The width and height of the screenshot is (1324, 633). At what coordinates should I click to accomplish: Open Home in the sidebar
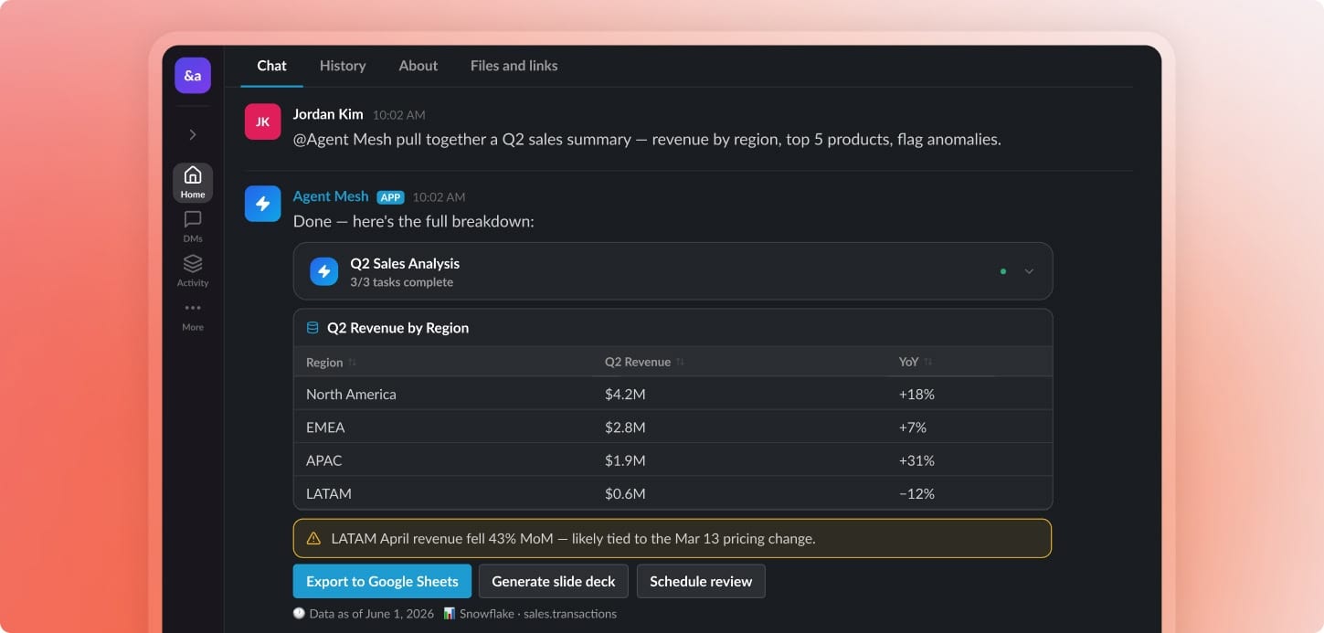tap(193, 183)
